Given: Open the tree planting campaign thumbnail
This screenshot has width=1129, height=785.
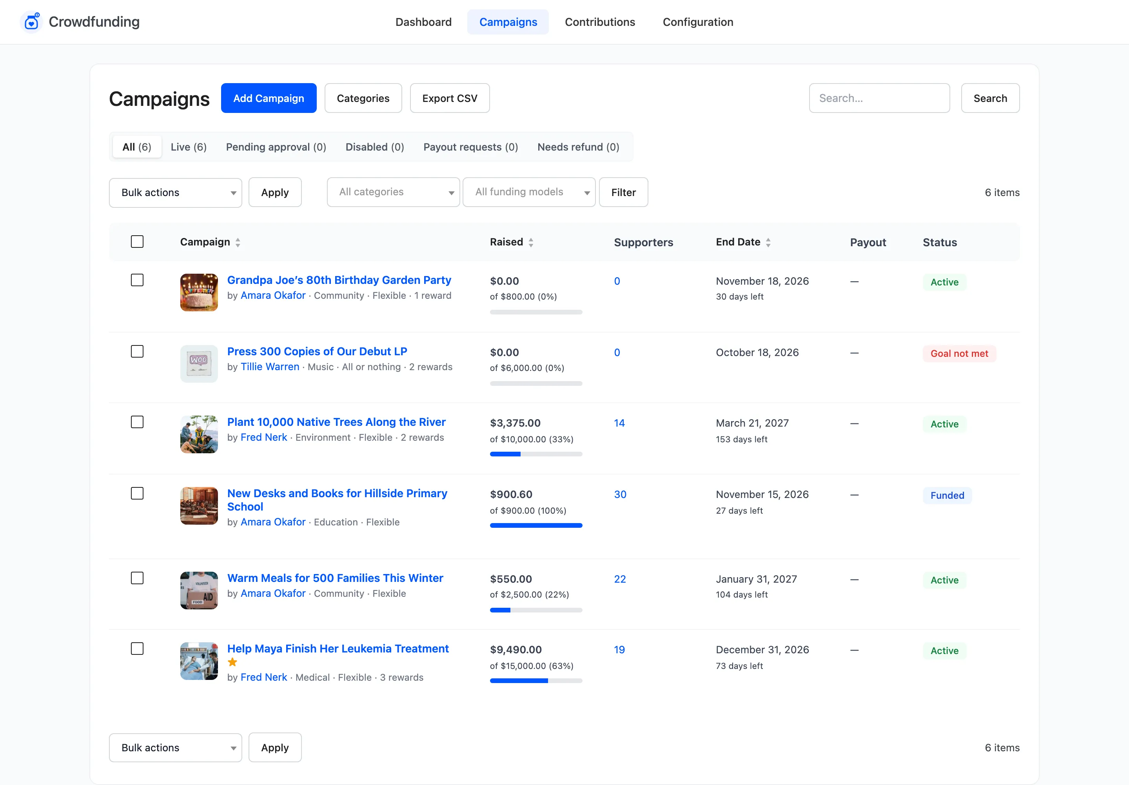Looking at the screenshot, I should pos(199,435).
